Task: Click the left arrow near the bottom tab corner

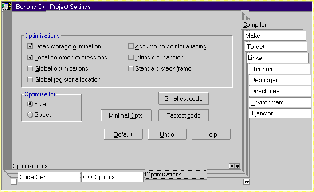Action: [232, 166]
